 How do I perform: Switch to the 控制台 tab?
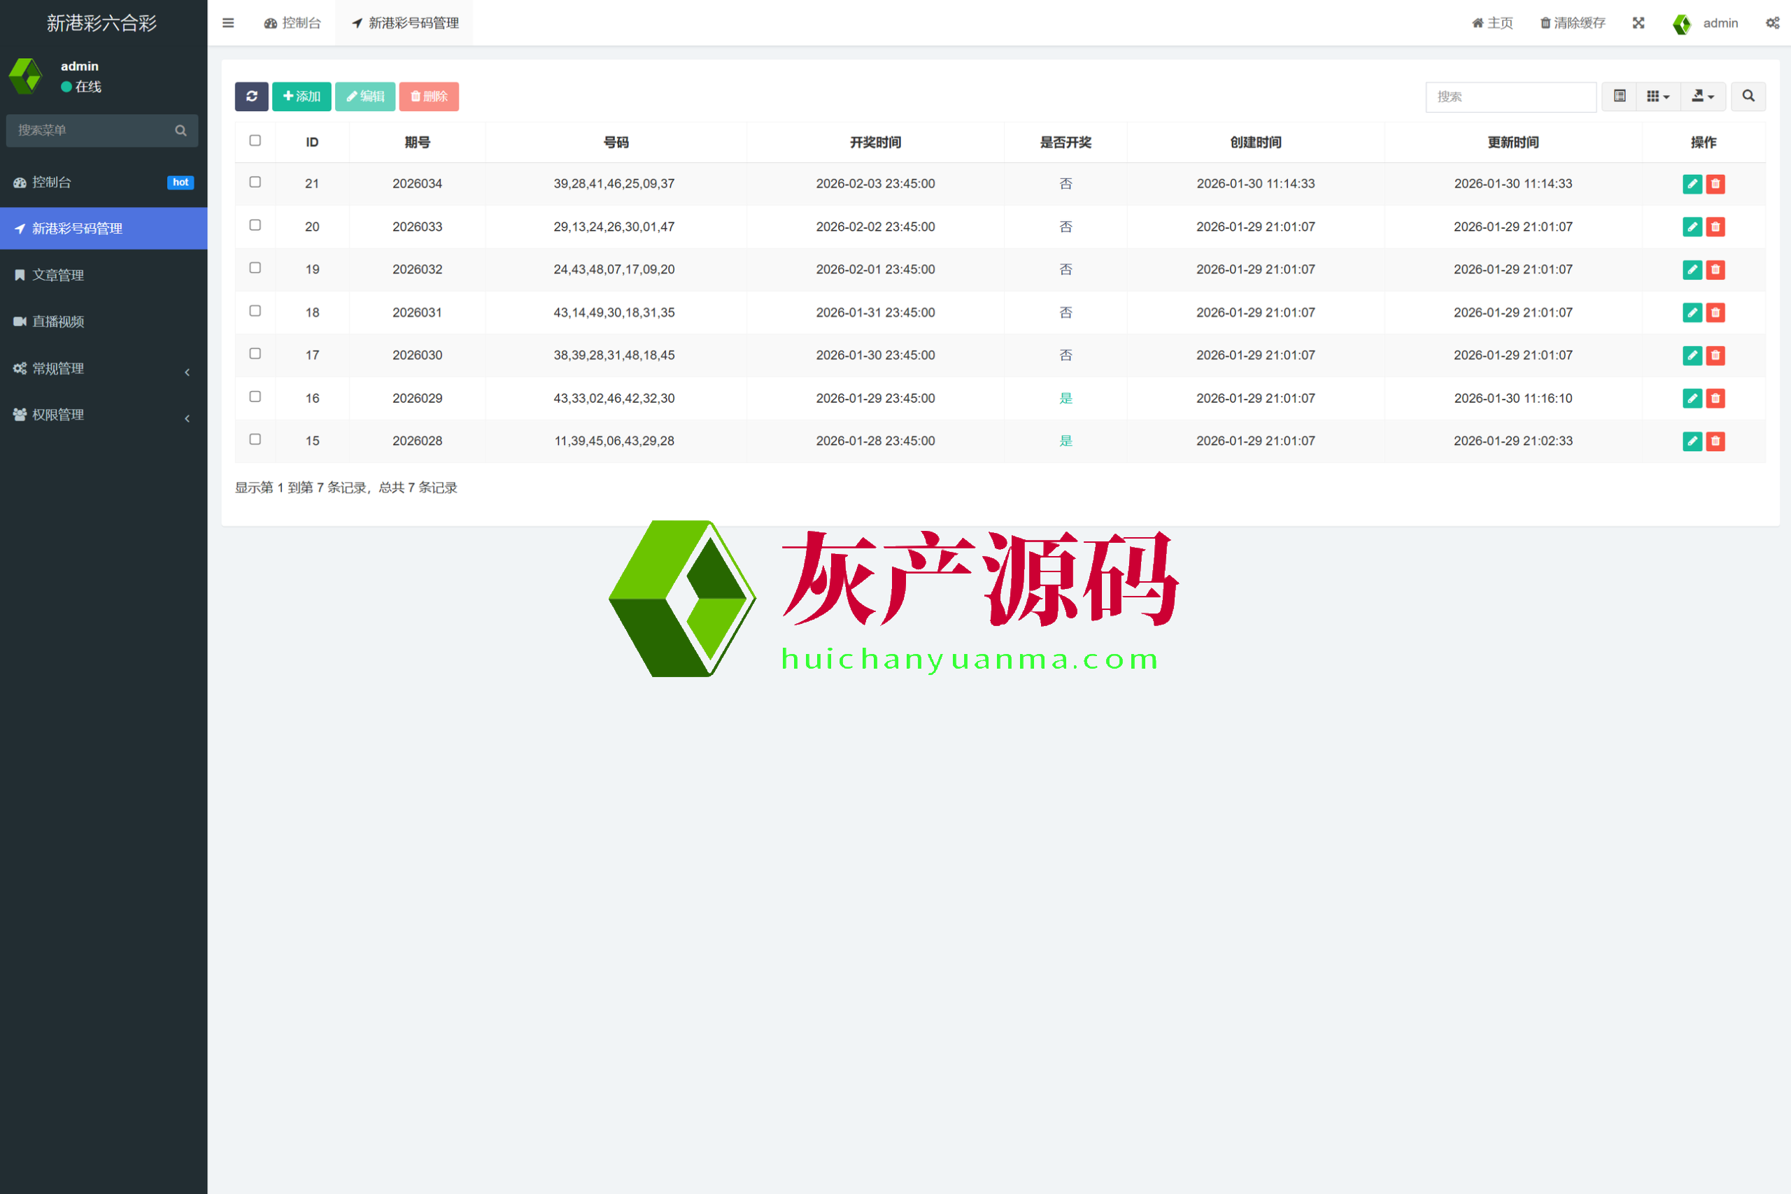292,23
